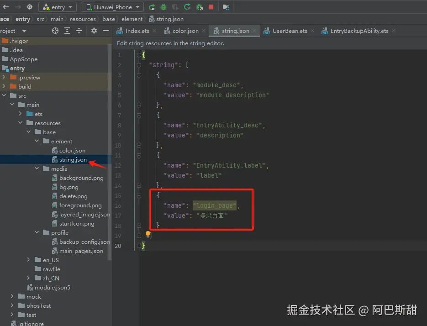427x326 pixels.
Task: Open project panel gear settings
Action: pos(94,31)
